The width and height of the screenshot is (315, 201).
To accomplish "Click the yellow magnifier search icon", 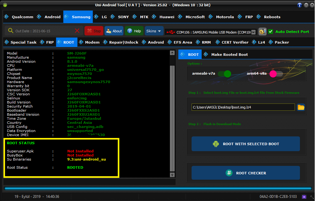I will [11, 31].
